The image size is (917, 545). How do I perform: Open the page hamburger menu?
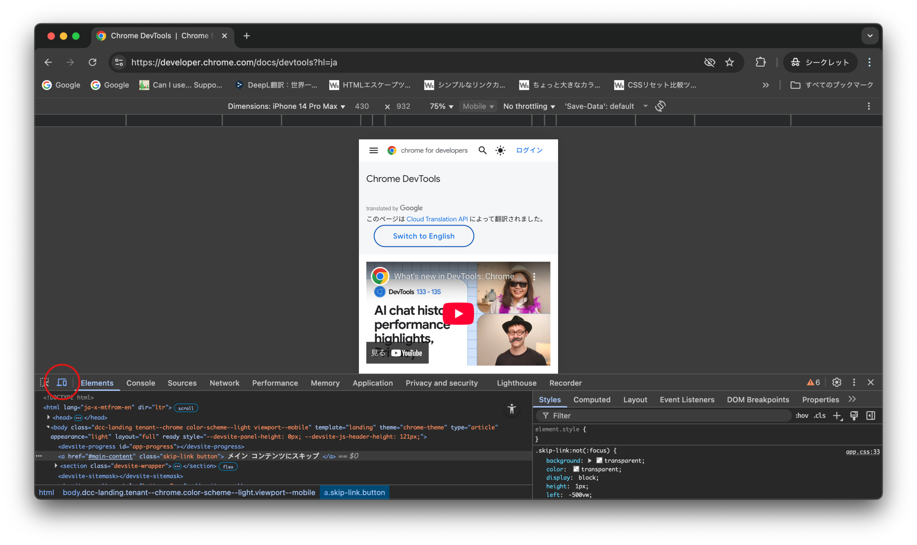pos(373,150)
